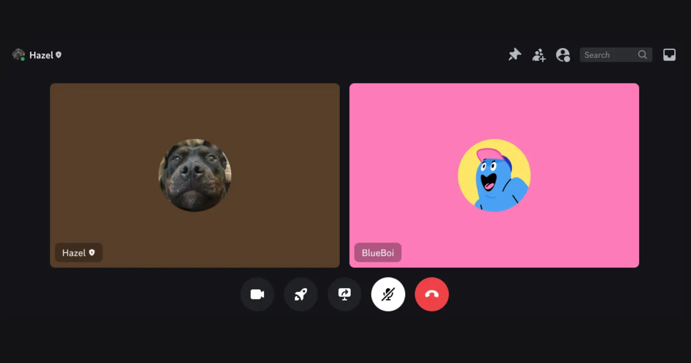Toggle the microphone mute button
691x363 pixels.
(x=388, y=294)
